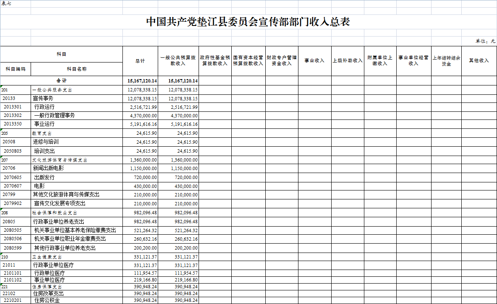Click the "宣传文化发展专项支出" name cell
This screenshot has height=304, width=497.
click(77, 204)
